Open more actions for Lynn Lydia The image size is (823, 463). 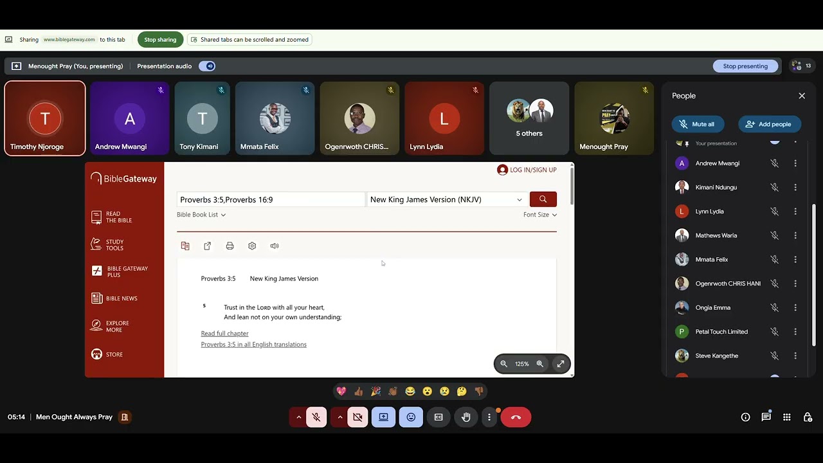795,212
